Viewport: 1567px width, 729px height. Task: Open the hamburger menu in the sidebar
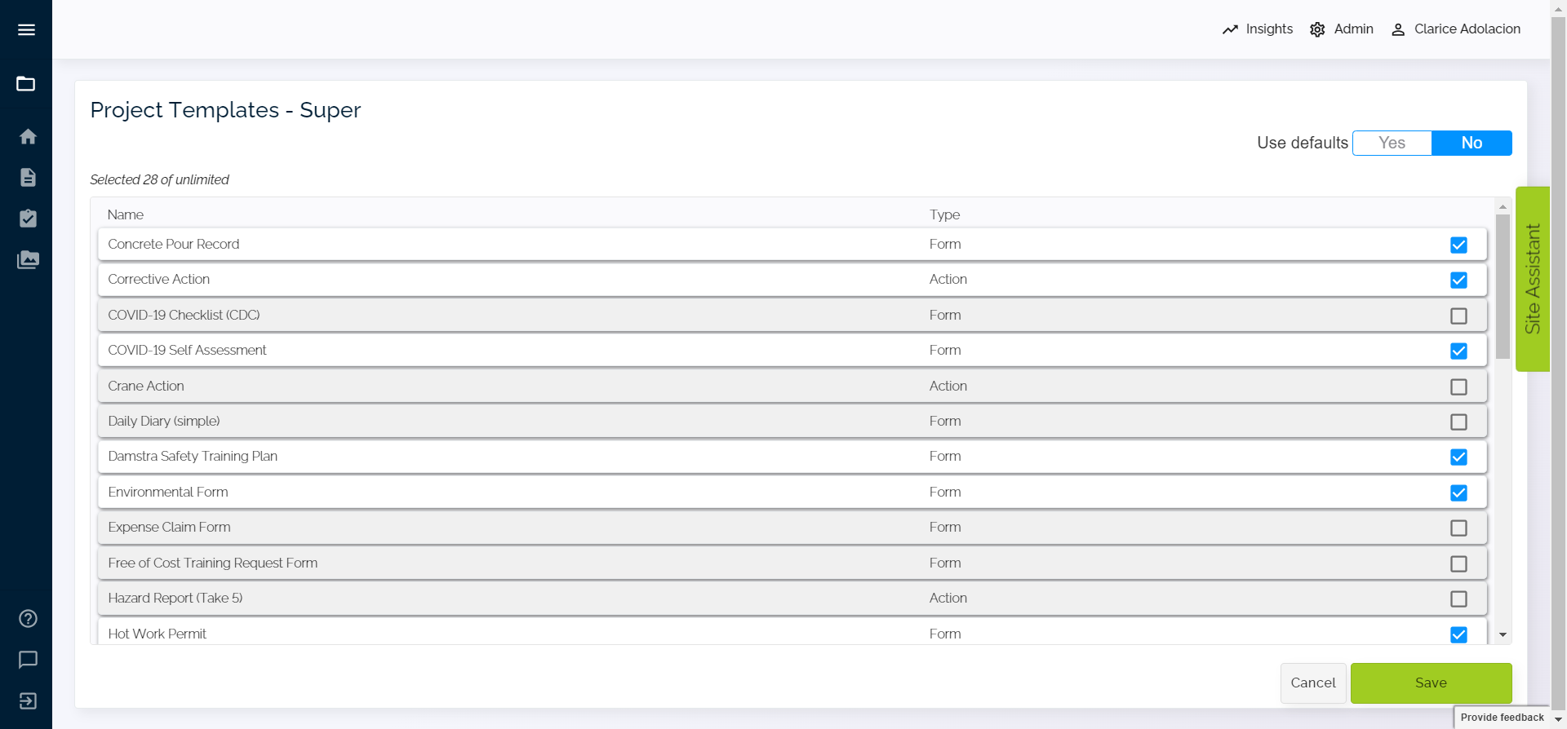[x=26, y=30]
